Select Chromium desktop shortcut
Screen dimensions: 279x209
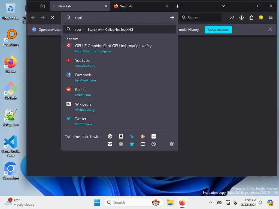coord(11,171)
